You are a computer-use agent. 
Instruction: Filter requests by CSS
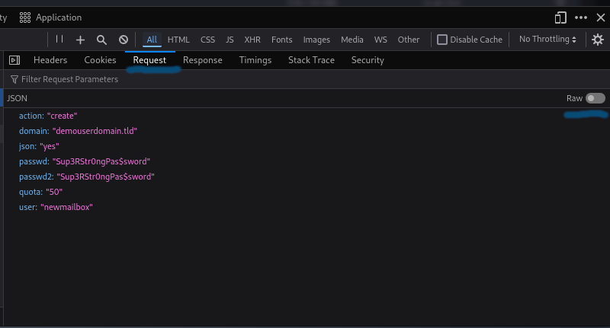click(207, 40)
